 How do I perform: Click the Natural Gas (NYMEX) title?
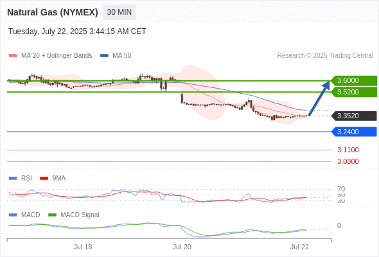(x=53, y=12)
